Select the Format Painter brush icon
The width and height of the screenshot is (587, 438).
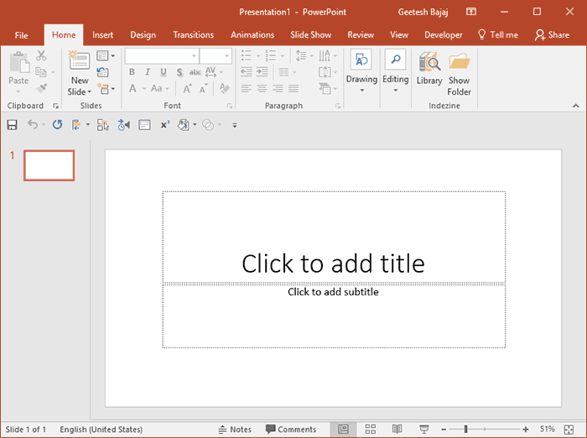point(41,88)
